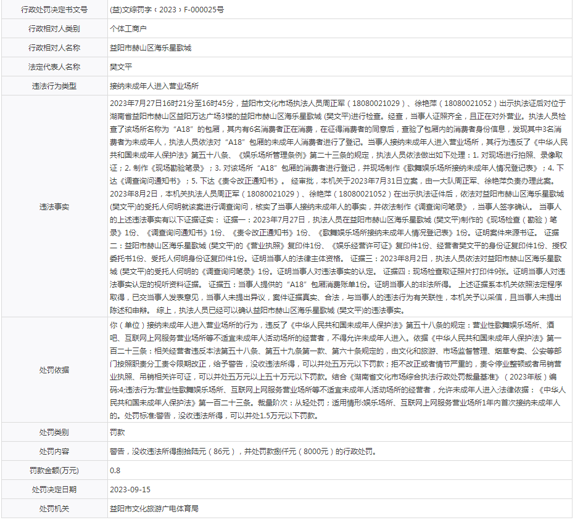575x520 pixels.
Task: Select the authority 益阳市文化旅游广电体育局
Action: pyautogui.click(x=154, y=509)
